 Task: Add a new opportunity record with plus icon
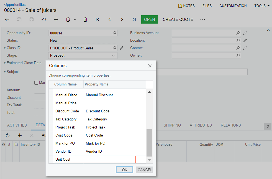tap(56, 19)
